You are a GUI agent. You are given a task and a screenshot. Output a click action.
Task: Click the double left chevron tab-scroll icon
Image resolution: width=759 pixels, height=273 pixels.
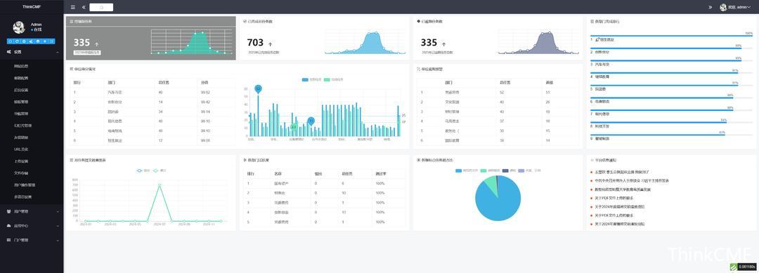tap(84, 7)
